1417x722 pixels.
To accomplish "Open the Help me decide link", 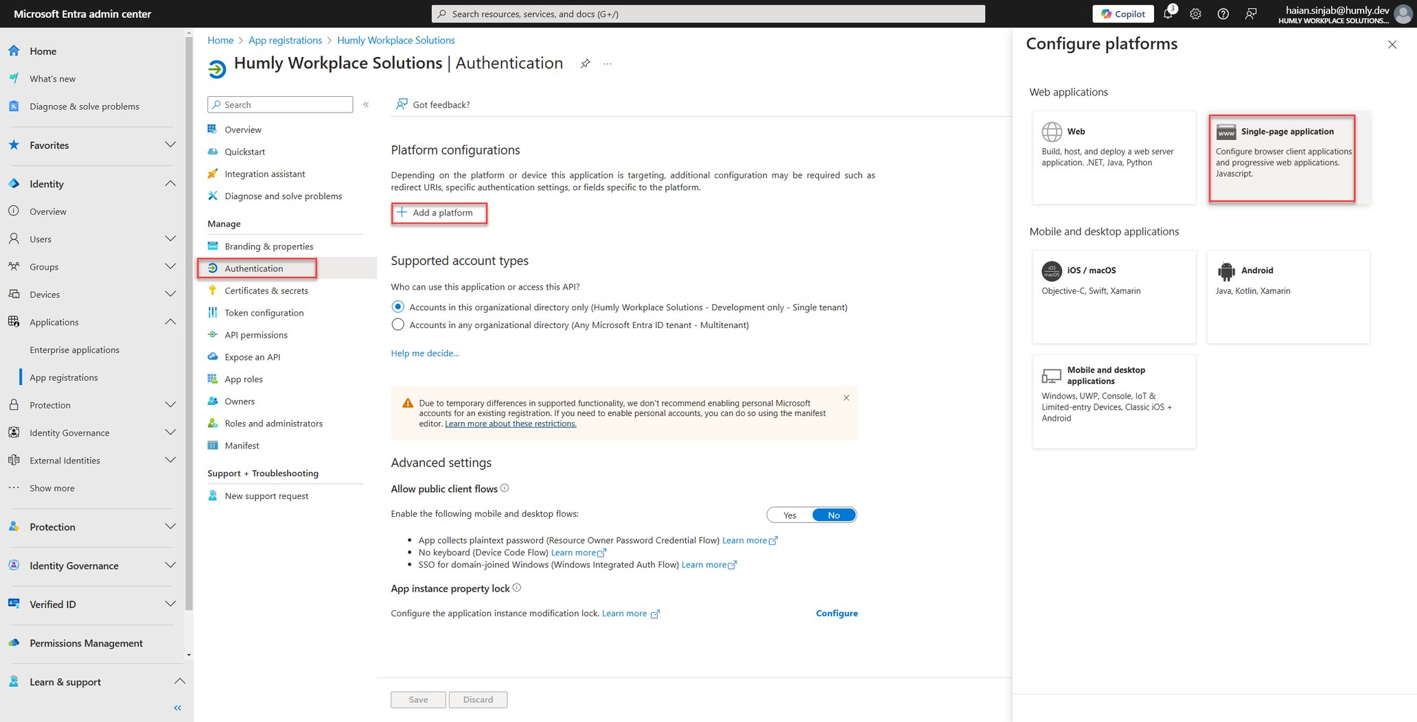I will [424, 353].
